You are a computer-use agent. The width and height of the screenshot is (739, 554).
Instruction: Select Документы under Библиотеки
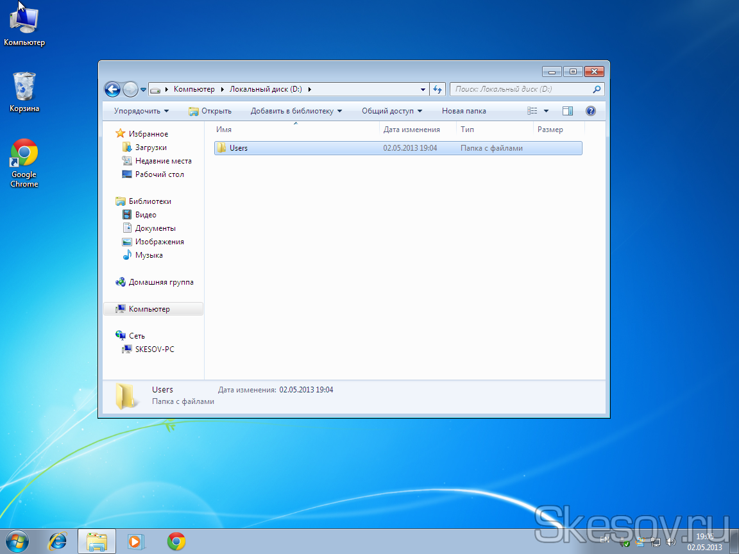[x=155, y=228]
